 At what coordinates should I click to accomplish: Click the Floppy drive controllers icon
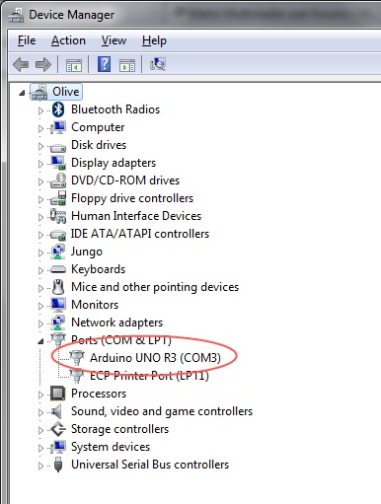(58, 198)
